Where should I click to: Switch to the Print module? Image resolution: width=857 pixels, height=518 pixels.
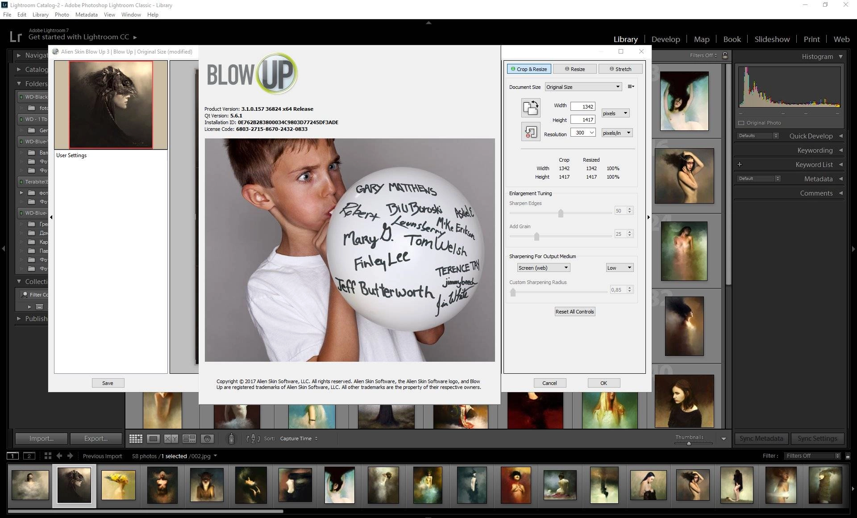click(x=811, y=39)
